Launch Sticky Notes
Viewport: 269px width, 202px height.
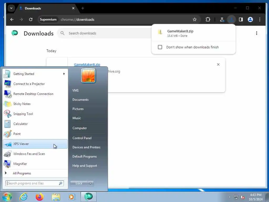[x=35, y=104]
